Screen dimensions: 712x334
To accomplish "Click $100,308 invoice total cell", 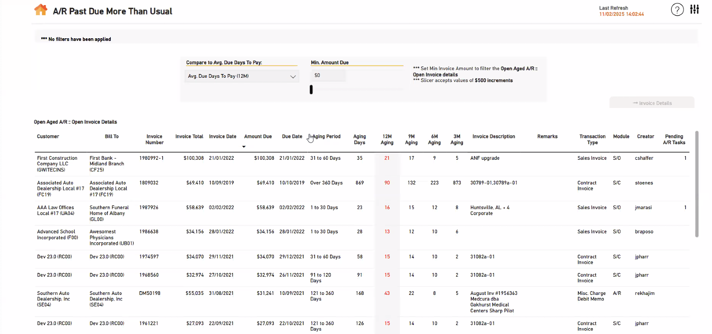I will tap(193, 158).
